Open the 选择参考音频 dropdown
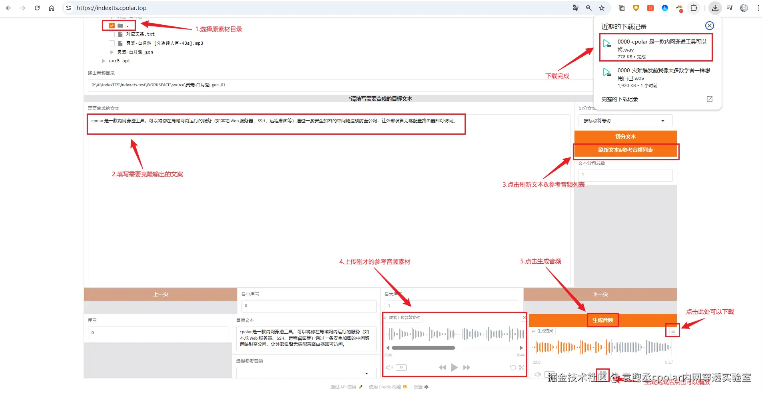 (x=306, y=373)
